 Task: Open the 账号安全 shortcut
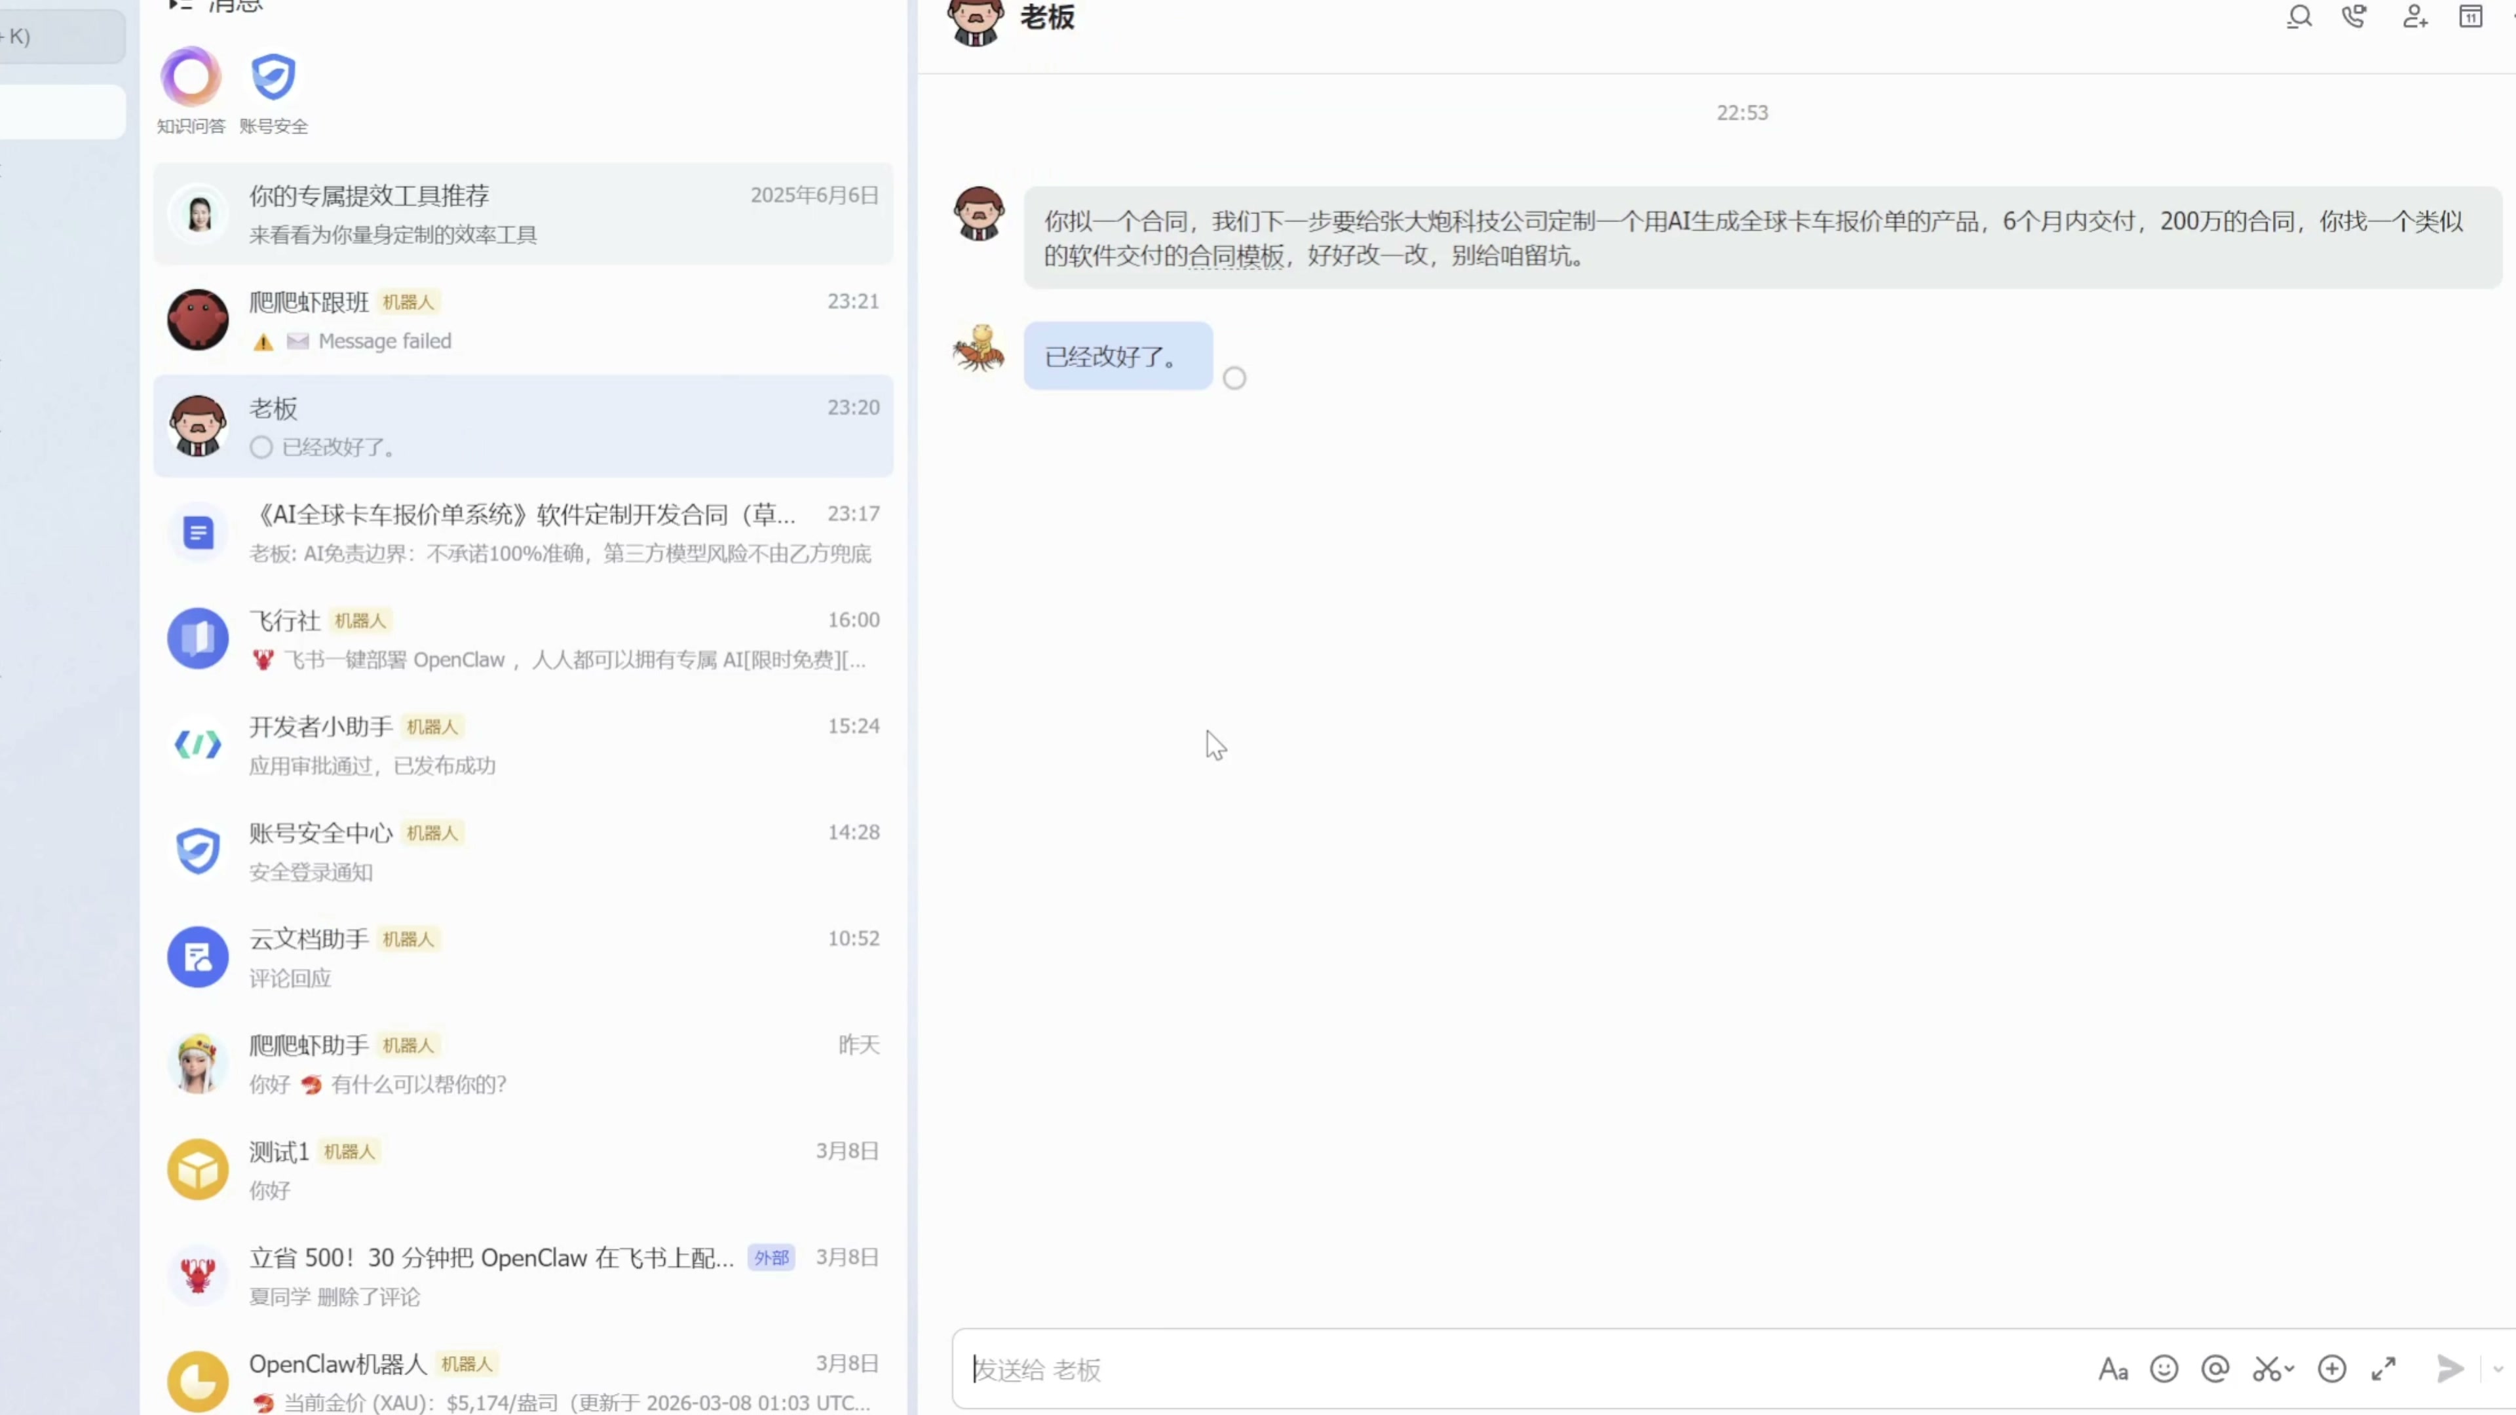273,77
